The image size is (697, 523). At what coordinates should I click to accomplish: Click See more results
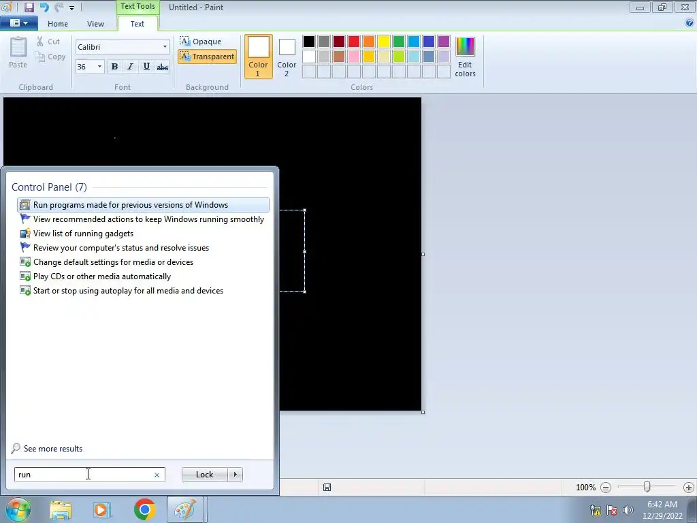47,449
